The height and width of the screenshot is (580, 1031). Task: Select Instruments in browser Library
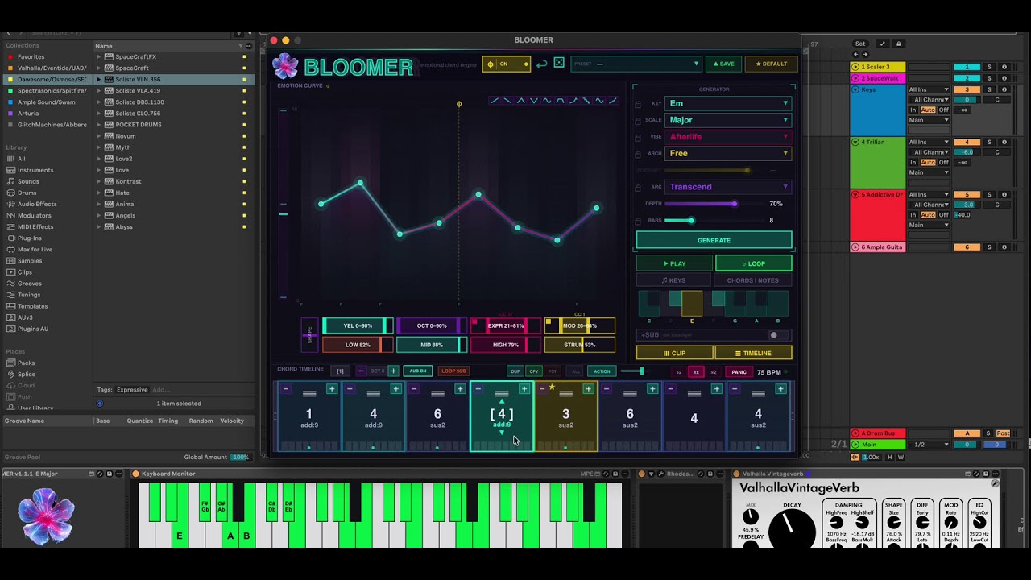[35, 170]
